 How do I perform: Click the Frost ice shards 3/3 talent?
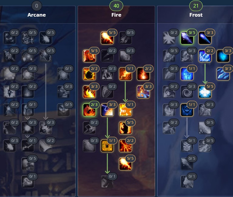(223, 74)
